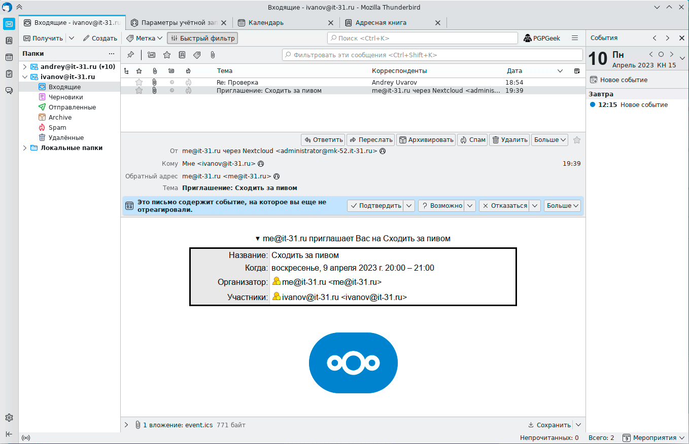The width and height of the screenshot is (689, 444).
Task: Filter to show only tagged messages
Action: point(197,55)
